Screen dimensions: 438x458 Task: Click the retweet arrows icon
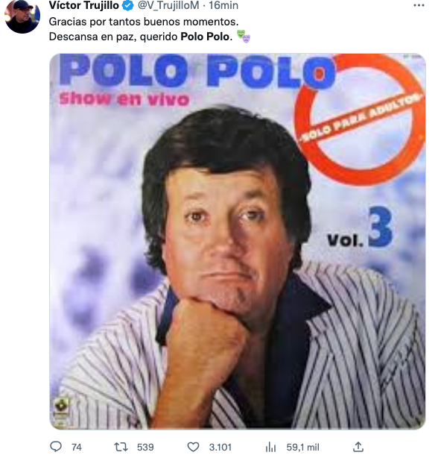[x=121, y=447]
